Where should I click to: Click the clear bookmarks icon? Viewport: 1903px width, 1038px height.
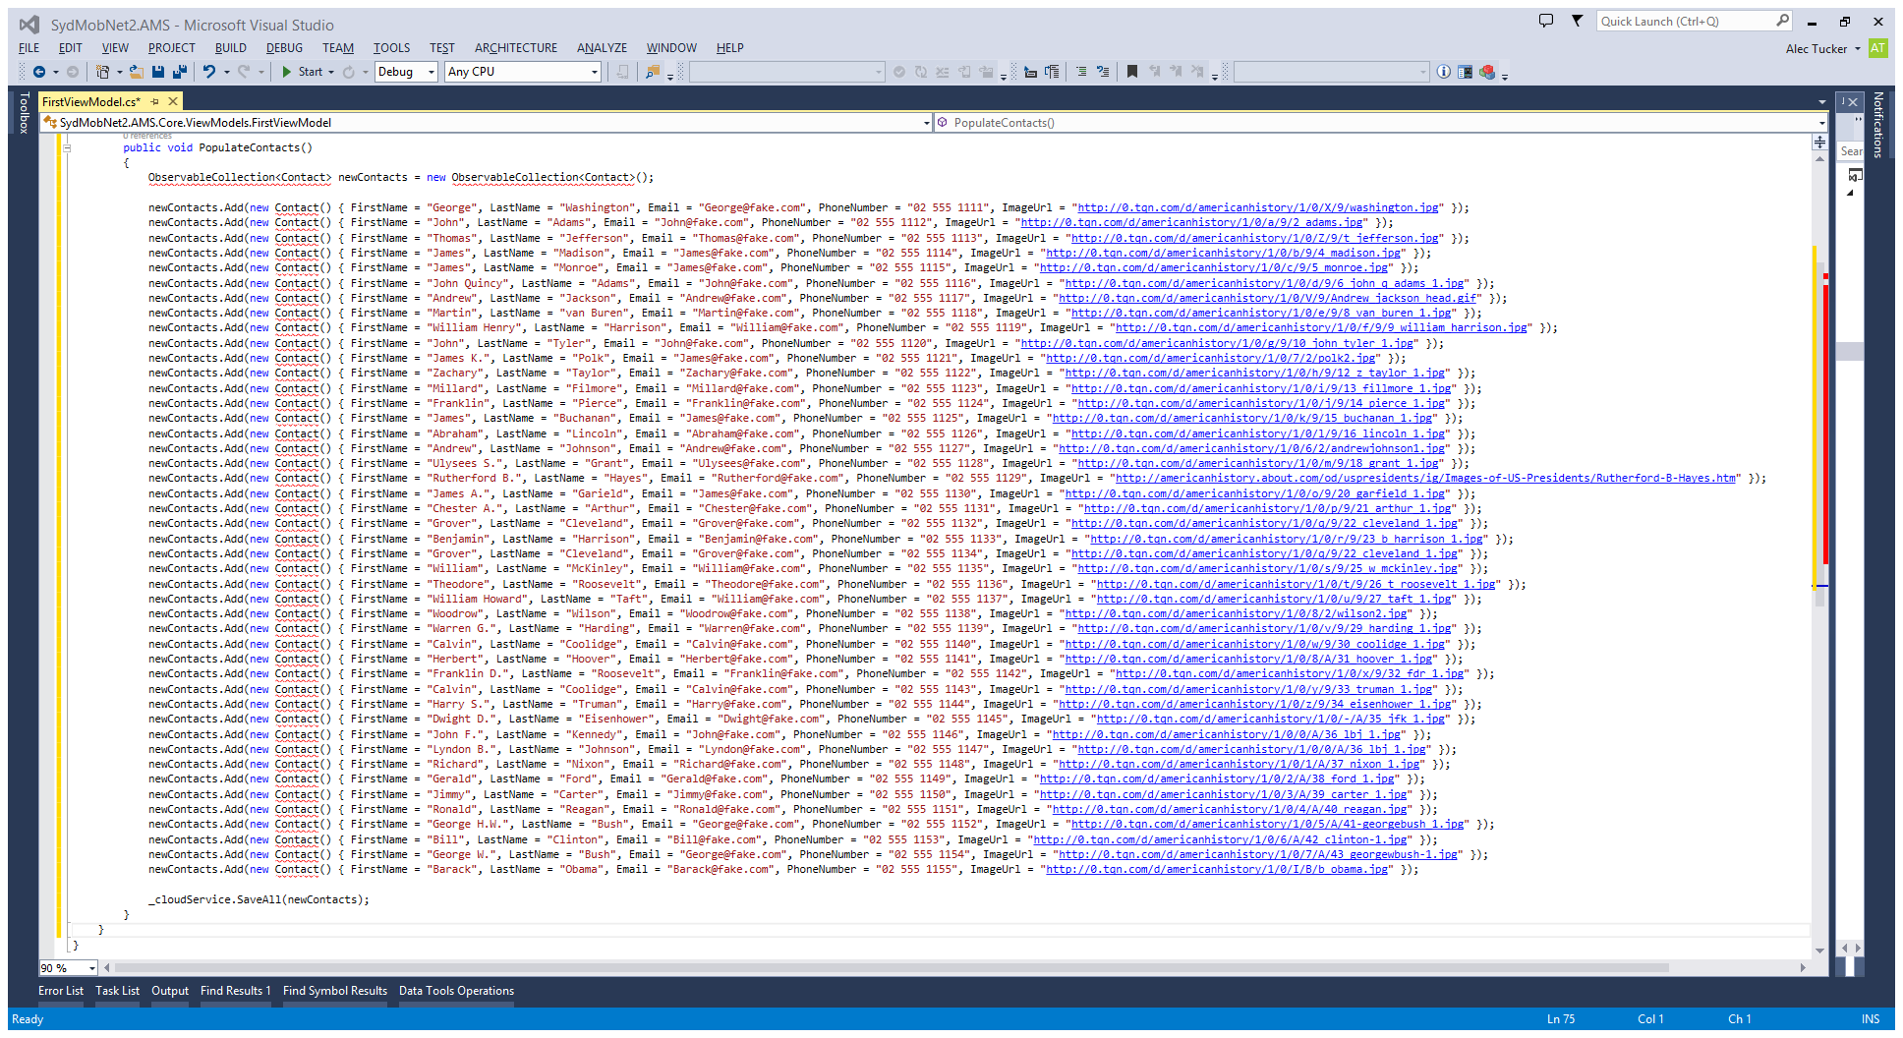coord(1197,72)
